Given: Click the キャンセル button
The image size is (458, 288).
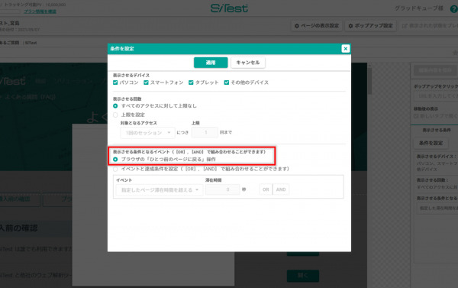Looking at the screenshot, I should pos(247,63).
